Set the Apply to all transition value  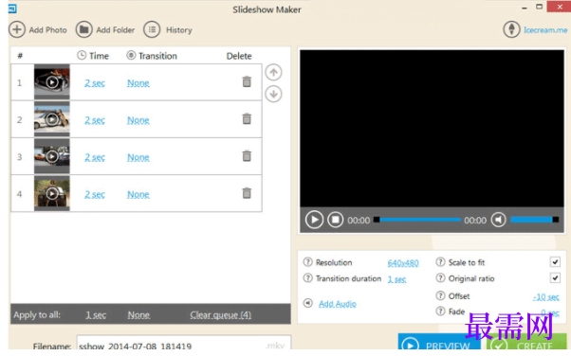(x=138, y=315)
